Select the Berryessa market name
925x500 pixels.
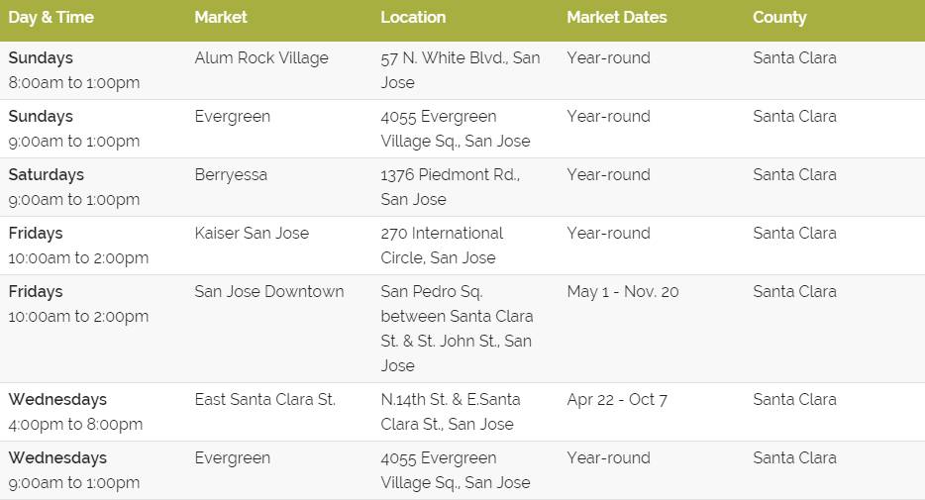coord(231,175)
